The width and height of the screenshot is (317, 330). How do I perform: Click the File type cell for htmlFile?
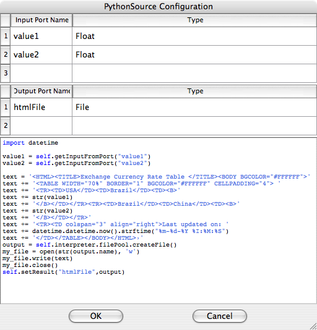point(194,107)
